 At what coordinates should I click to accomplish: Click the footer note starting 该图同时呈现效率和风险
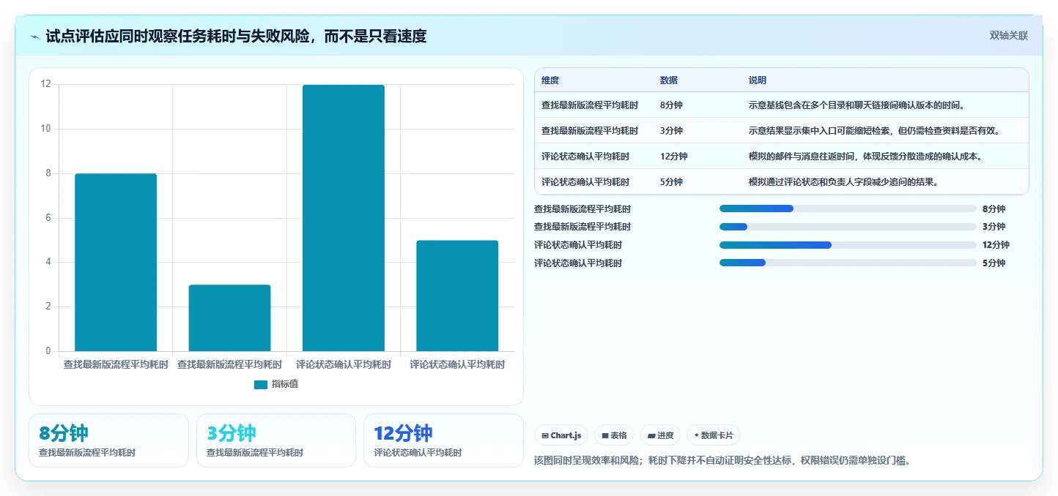point(722,461)
